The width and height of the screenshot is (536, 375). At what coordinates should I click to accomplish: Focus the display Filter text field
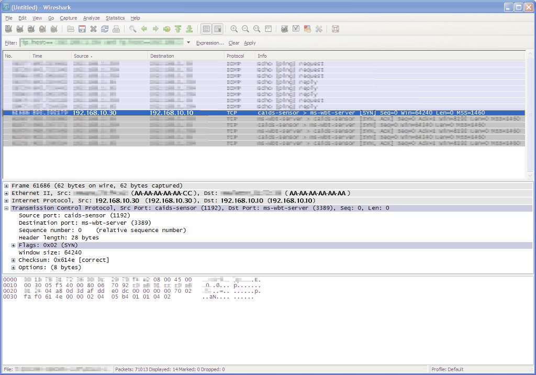point(102,42)
